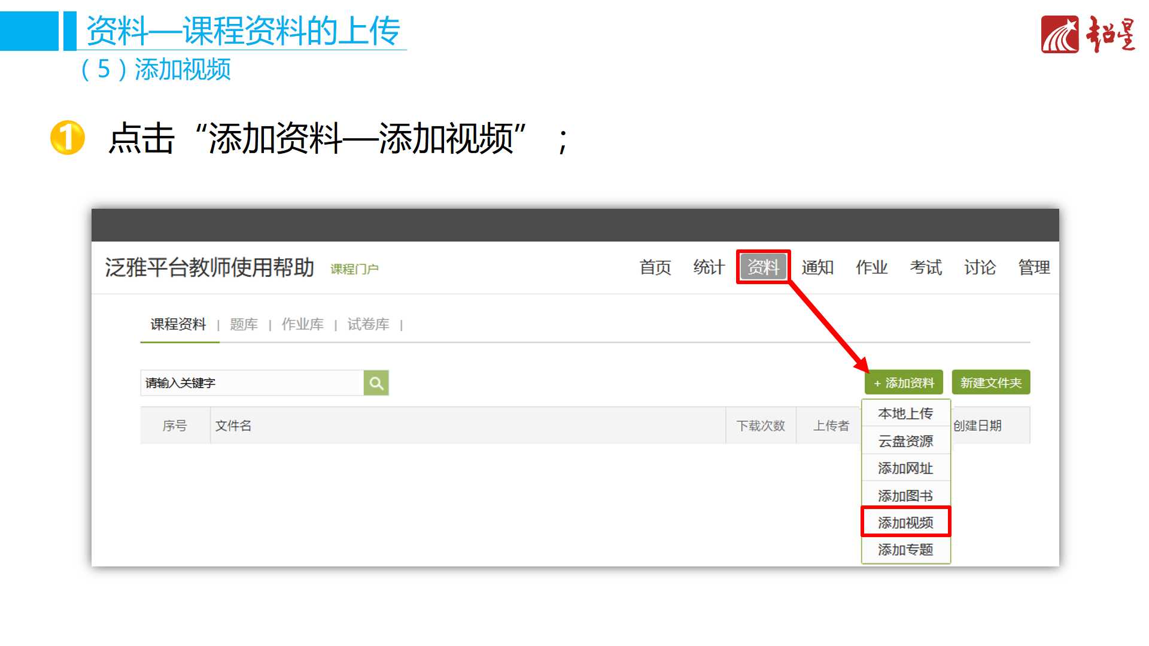Click the 新建文件夹 button

(x=990, y=383)
